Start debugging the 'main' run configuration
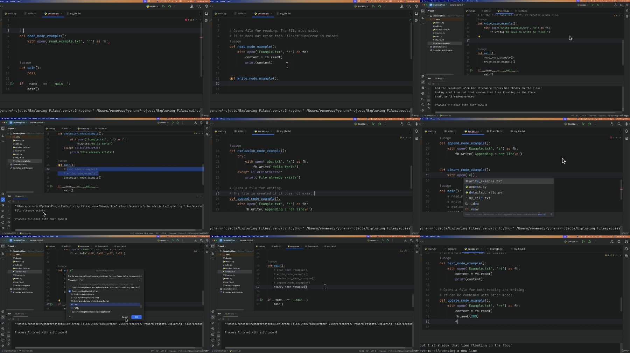The width and height of the screenshot is (630, 353). pos(170,6)
